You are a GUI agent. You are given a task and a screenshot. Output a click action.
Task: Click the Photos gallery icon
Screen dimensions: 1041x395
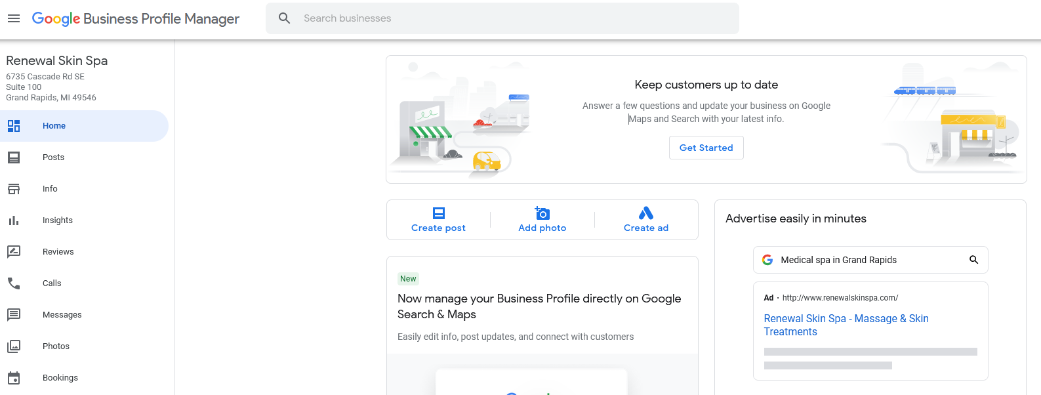(x=14, y=346)
